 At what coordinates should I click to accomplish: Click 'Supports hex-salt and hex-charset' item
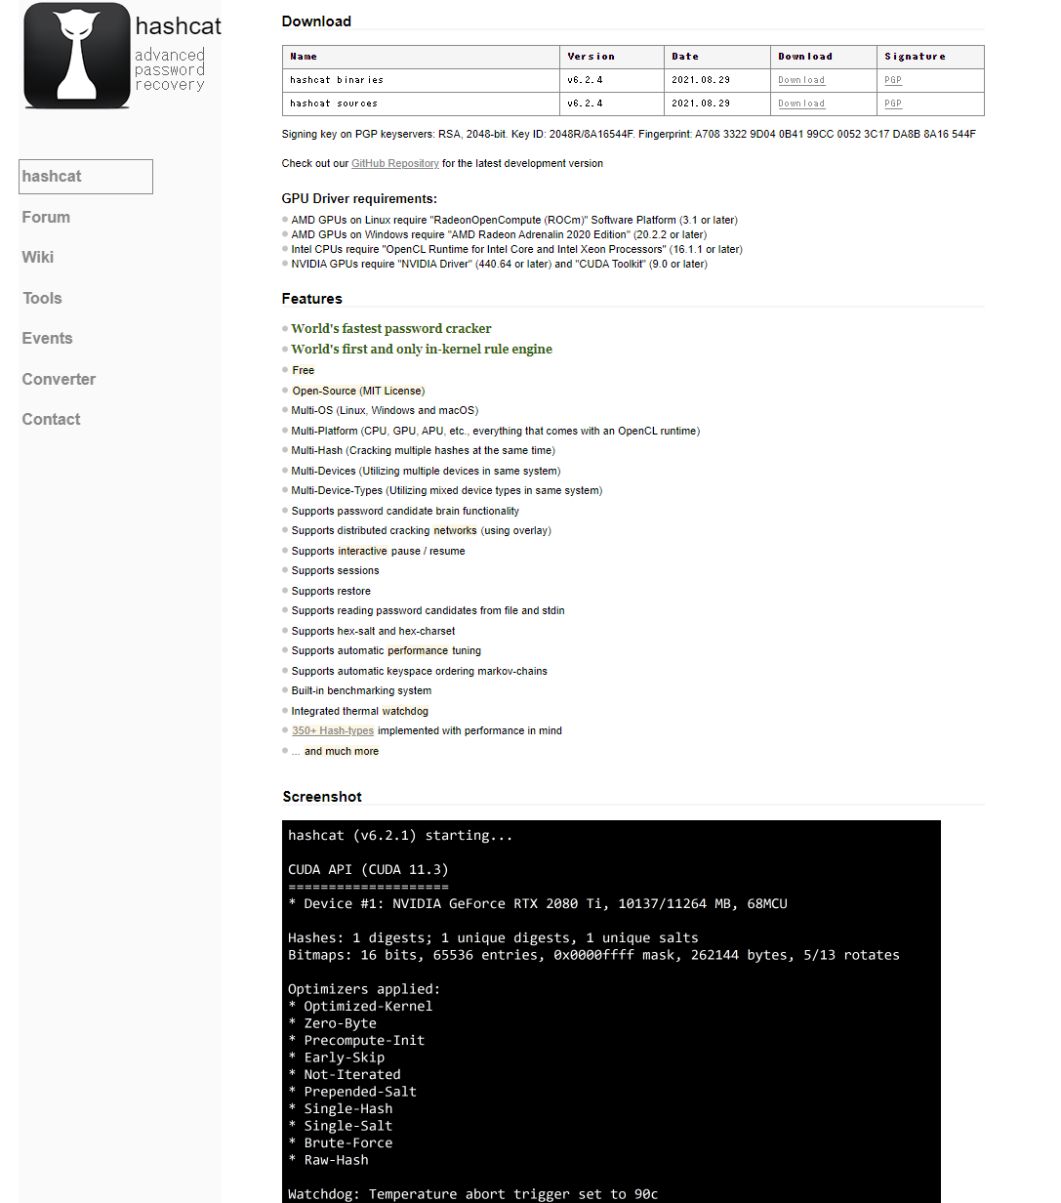373,631
